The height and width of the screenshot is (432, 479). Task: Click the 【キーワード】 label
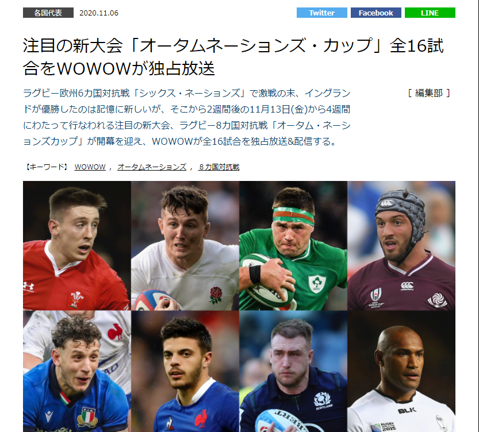point(47,167)
